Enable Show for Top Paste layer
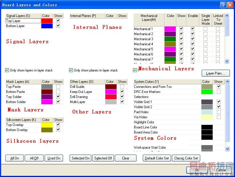The height and width of the screenshot is (177, 235). (x=58, y=86)
